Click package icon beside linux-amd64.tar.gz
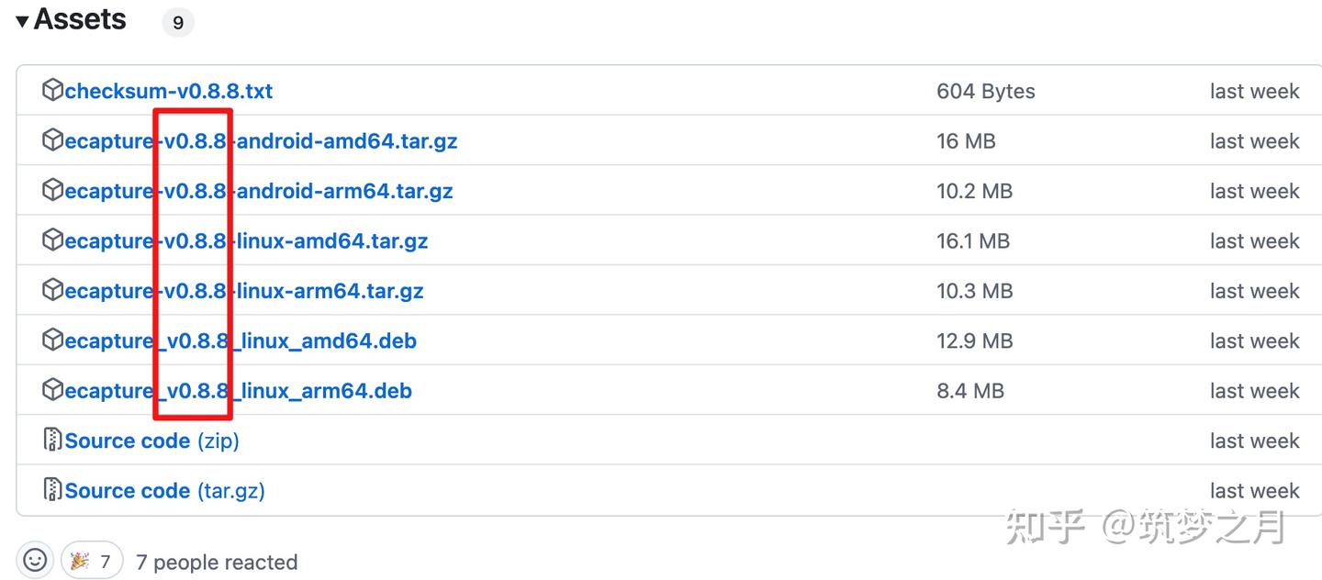Screen dimensions: 1322x580 52,240
